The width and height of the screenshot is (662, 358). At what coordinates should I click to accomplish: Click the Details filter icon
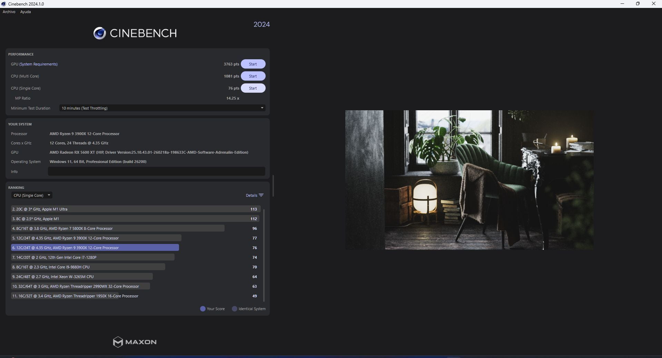261,195
